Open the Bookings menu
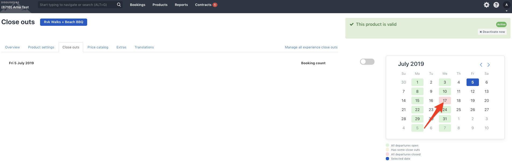 (x=137, y=5)
